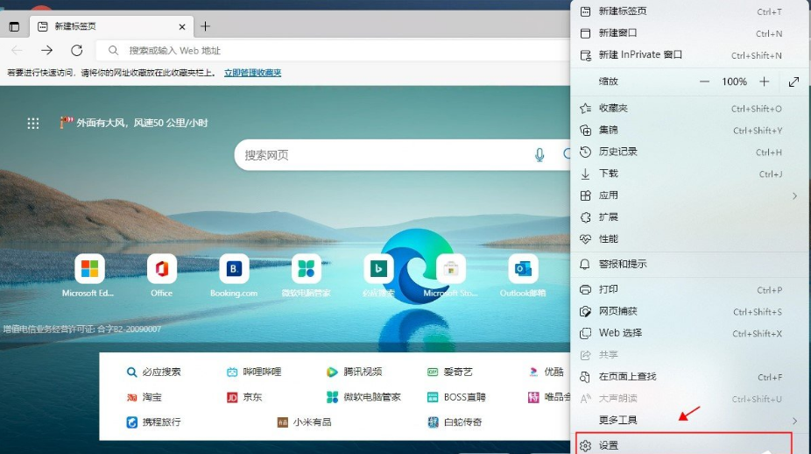The image size is (811, 454).
Task: Open 收藏夹 from menu
Action: coord(689,108)
